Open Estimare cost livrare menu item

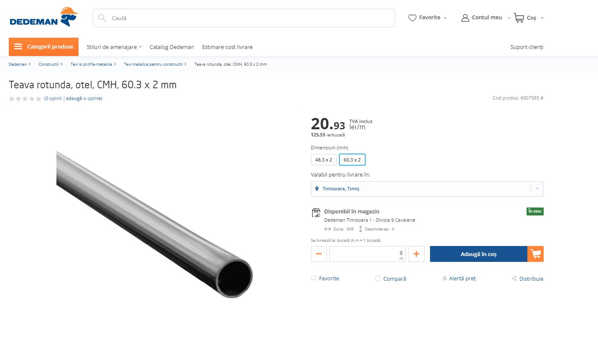point(227,47)
